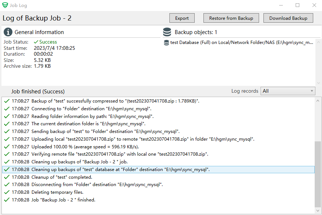
Task: Click the Backup objects database stack icon
Action: tap(167, 32)
